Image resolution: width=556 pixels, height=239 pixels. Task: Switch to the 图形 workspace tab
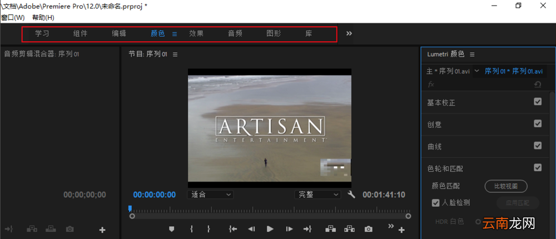[x=274, y=34]
